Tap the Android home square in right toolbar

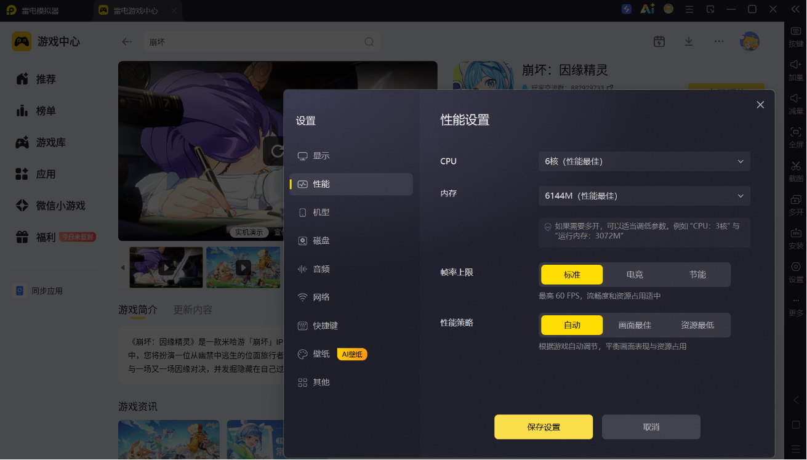796,425
